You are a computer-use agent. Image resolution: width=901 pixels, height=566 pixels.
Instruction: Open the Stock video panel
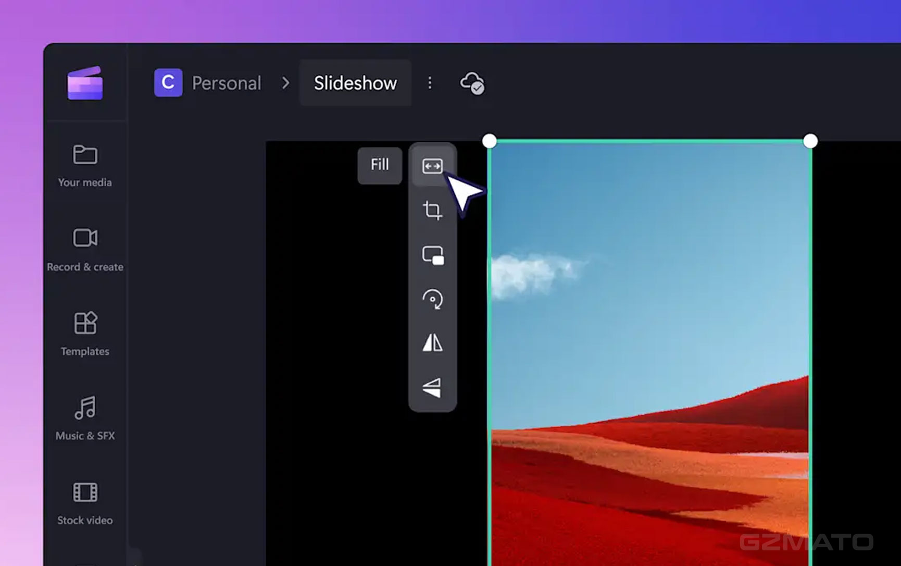point(85,503)
